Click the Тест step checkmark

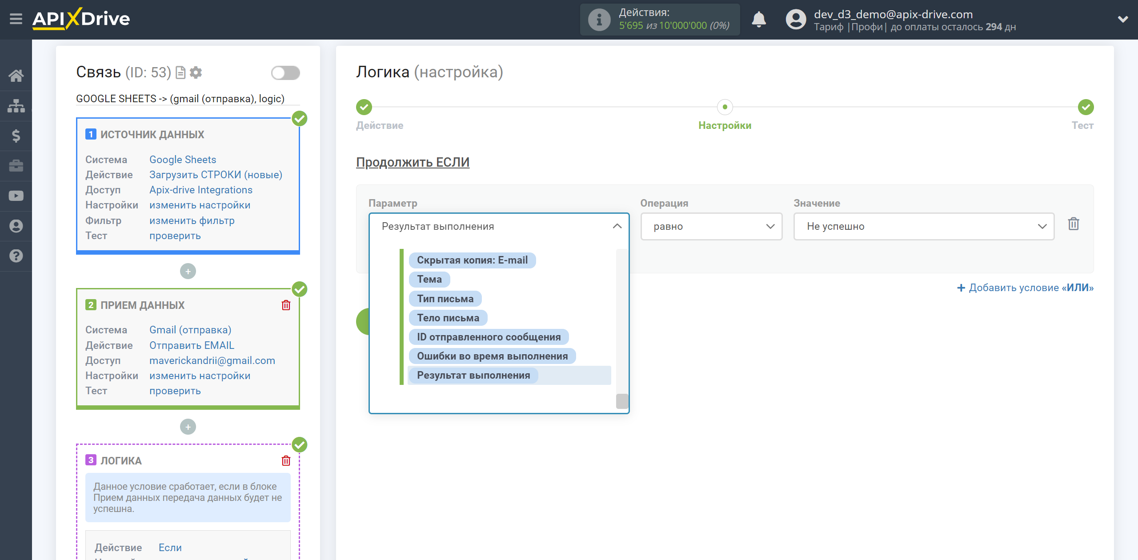(1086, 107)
